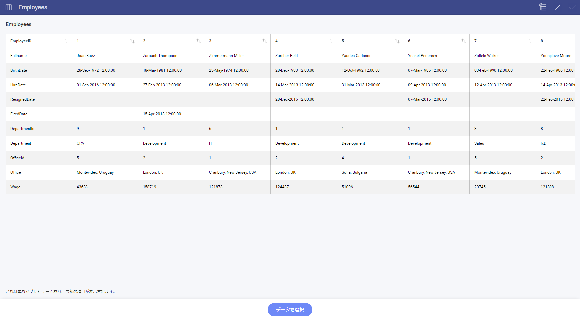Select the Department row label

[x=39, y=143]
